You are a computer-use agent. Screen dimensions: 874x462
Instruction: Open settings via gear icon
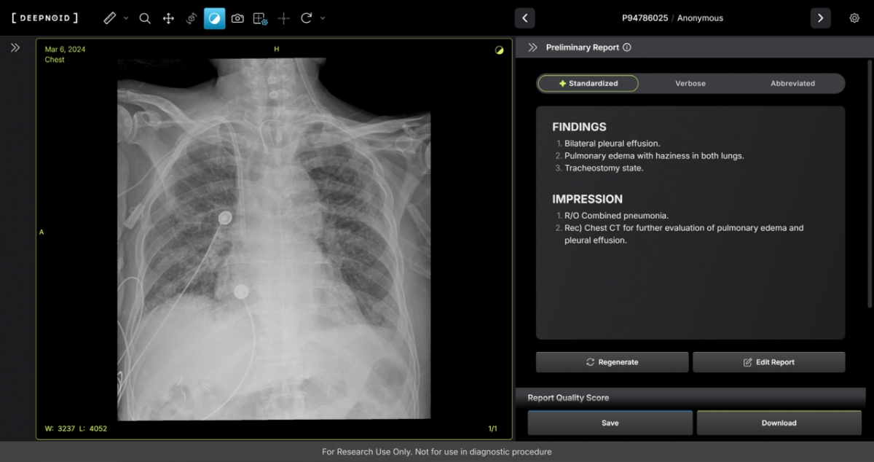pos(854,18)
